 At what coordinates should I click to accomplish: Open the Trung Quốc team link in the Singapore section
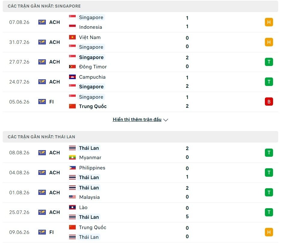click(93, 106)
